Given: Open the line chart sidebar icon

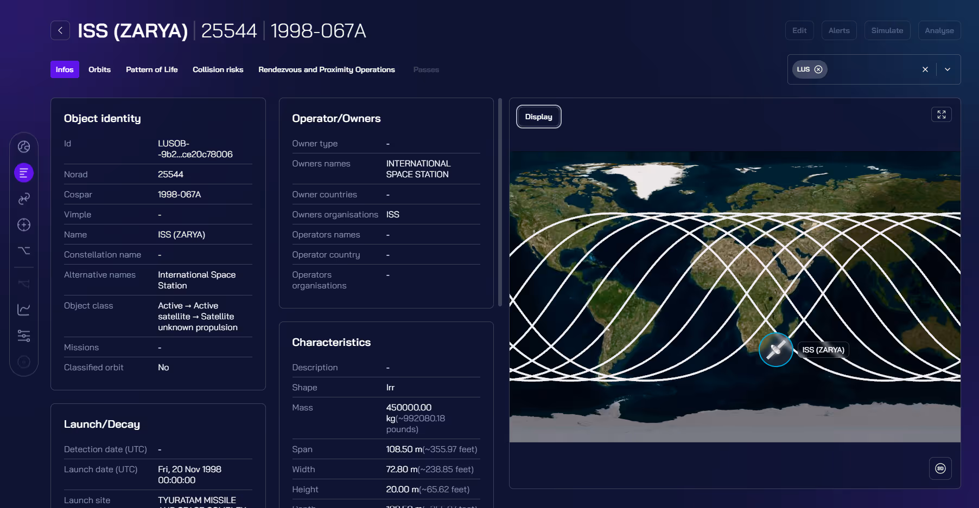Looking at the screenshot, I should pyautogui.click(x=24, y=310).
